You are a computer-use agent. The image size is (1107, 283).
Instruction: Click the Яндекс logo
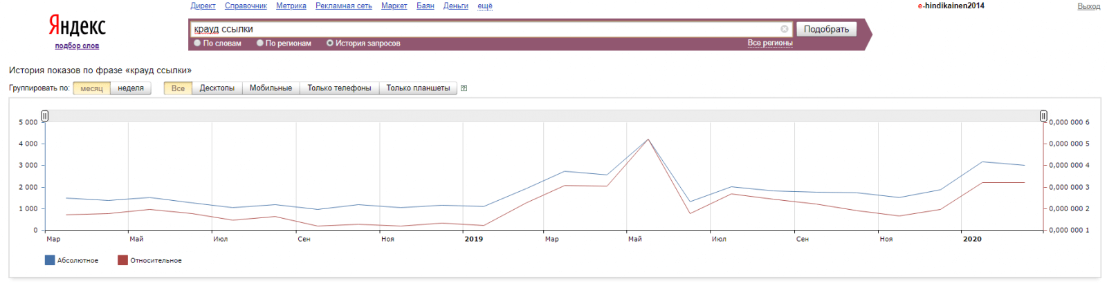pyautogui.click(x=77, y=26)
